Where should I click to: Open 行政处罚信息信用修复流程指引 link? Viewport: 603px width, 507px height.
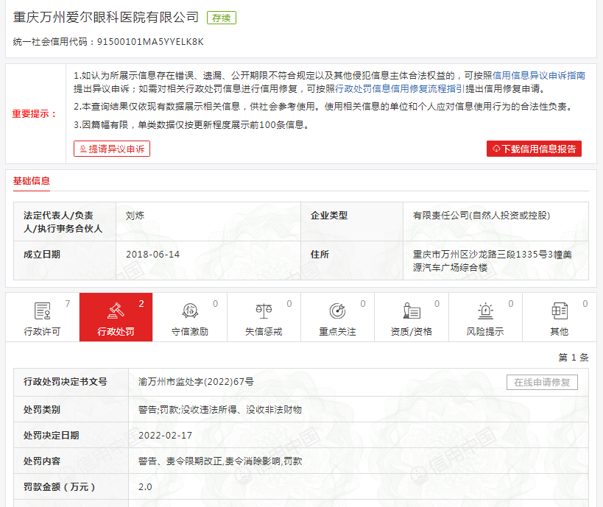[x=400, y=89]
